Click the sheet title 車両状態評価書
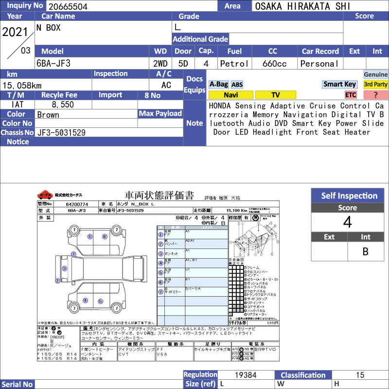The height and width of the screenshot is (389, 389). 159,195
